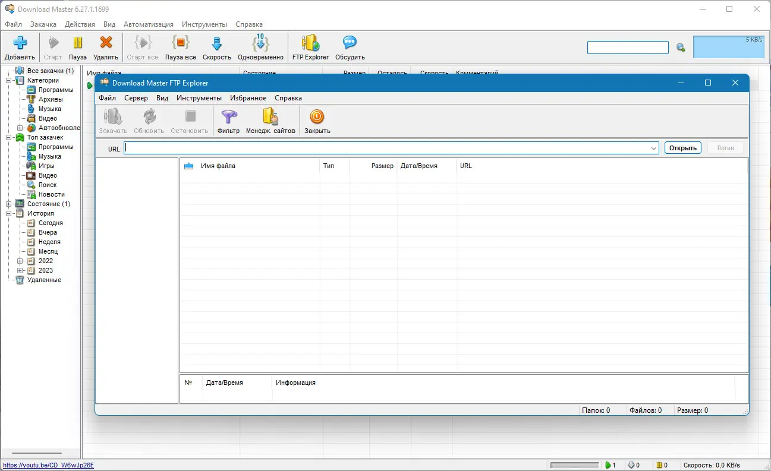Screen dimensions: 771x471
Task: Expand the Состояние (1) tree node
Action: tap(9, 204)
